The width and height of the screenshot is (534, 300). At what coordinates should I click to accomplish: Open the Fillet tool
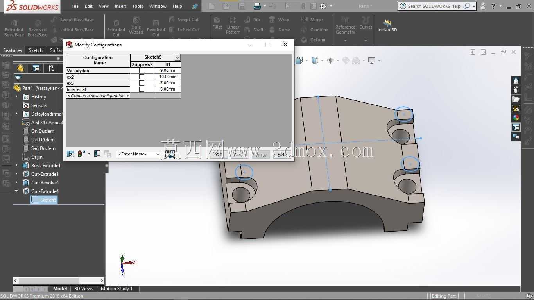(x=217, y=23)
